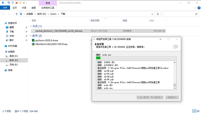This screenshot has width=201, height=113.
Task: Click the HBuilderX zip archive icon
Action: tap(33, 44)
